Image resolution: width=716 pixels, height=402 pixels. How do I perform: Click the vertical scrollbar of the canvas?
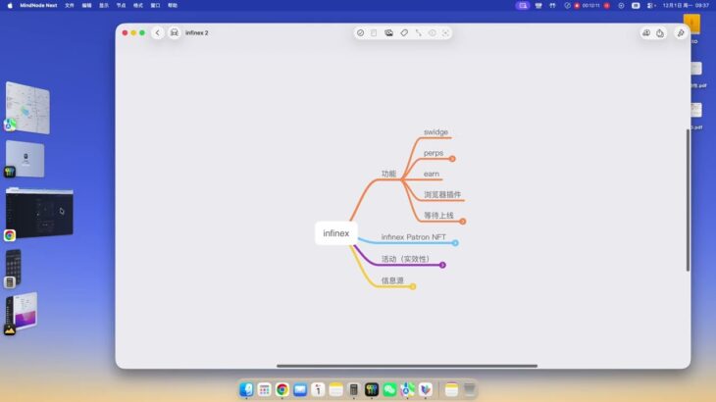tap(688, 200)
